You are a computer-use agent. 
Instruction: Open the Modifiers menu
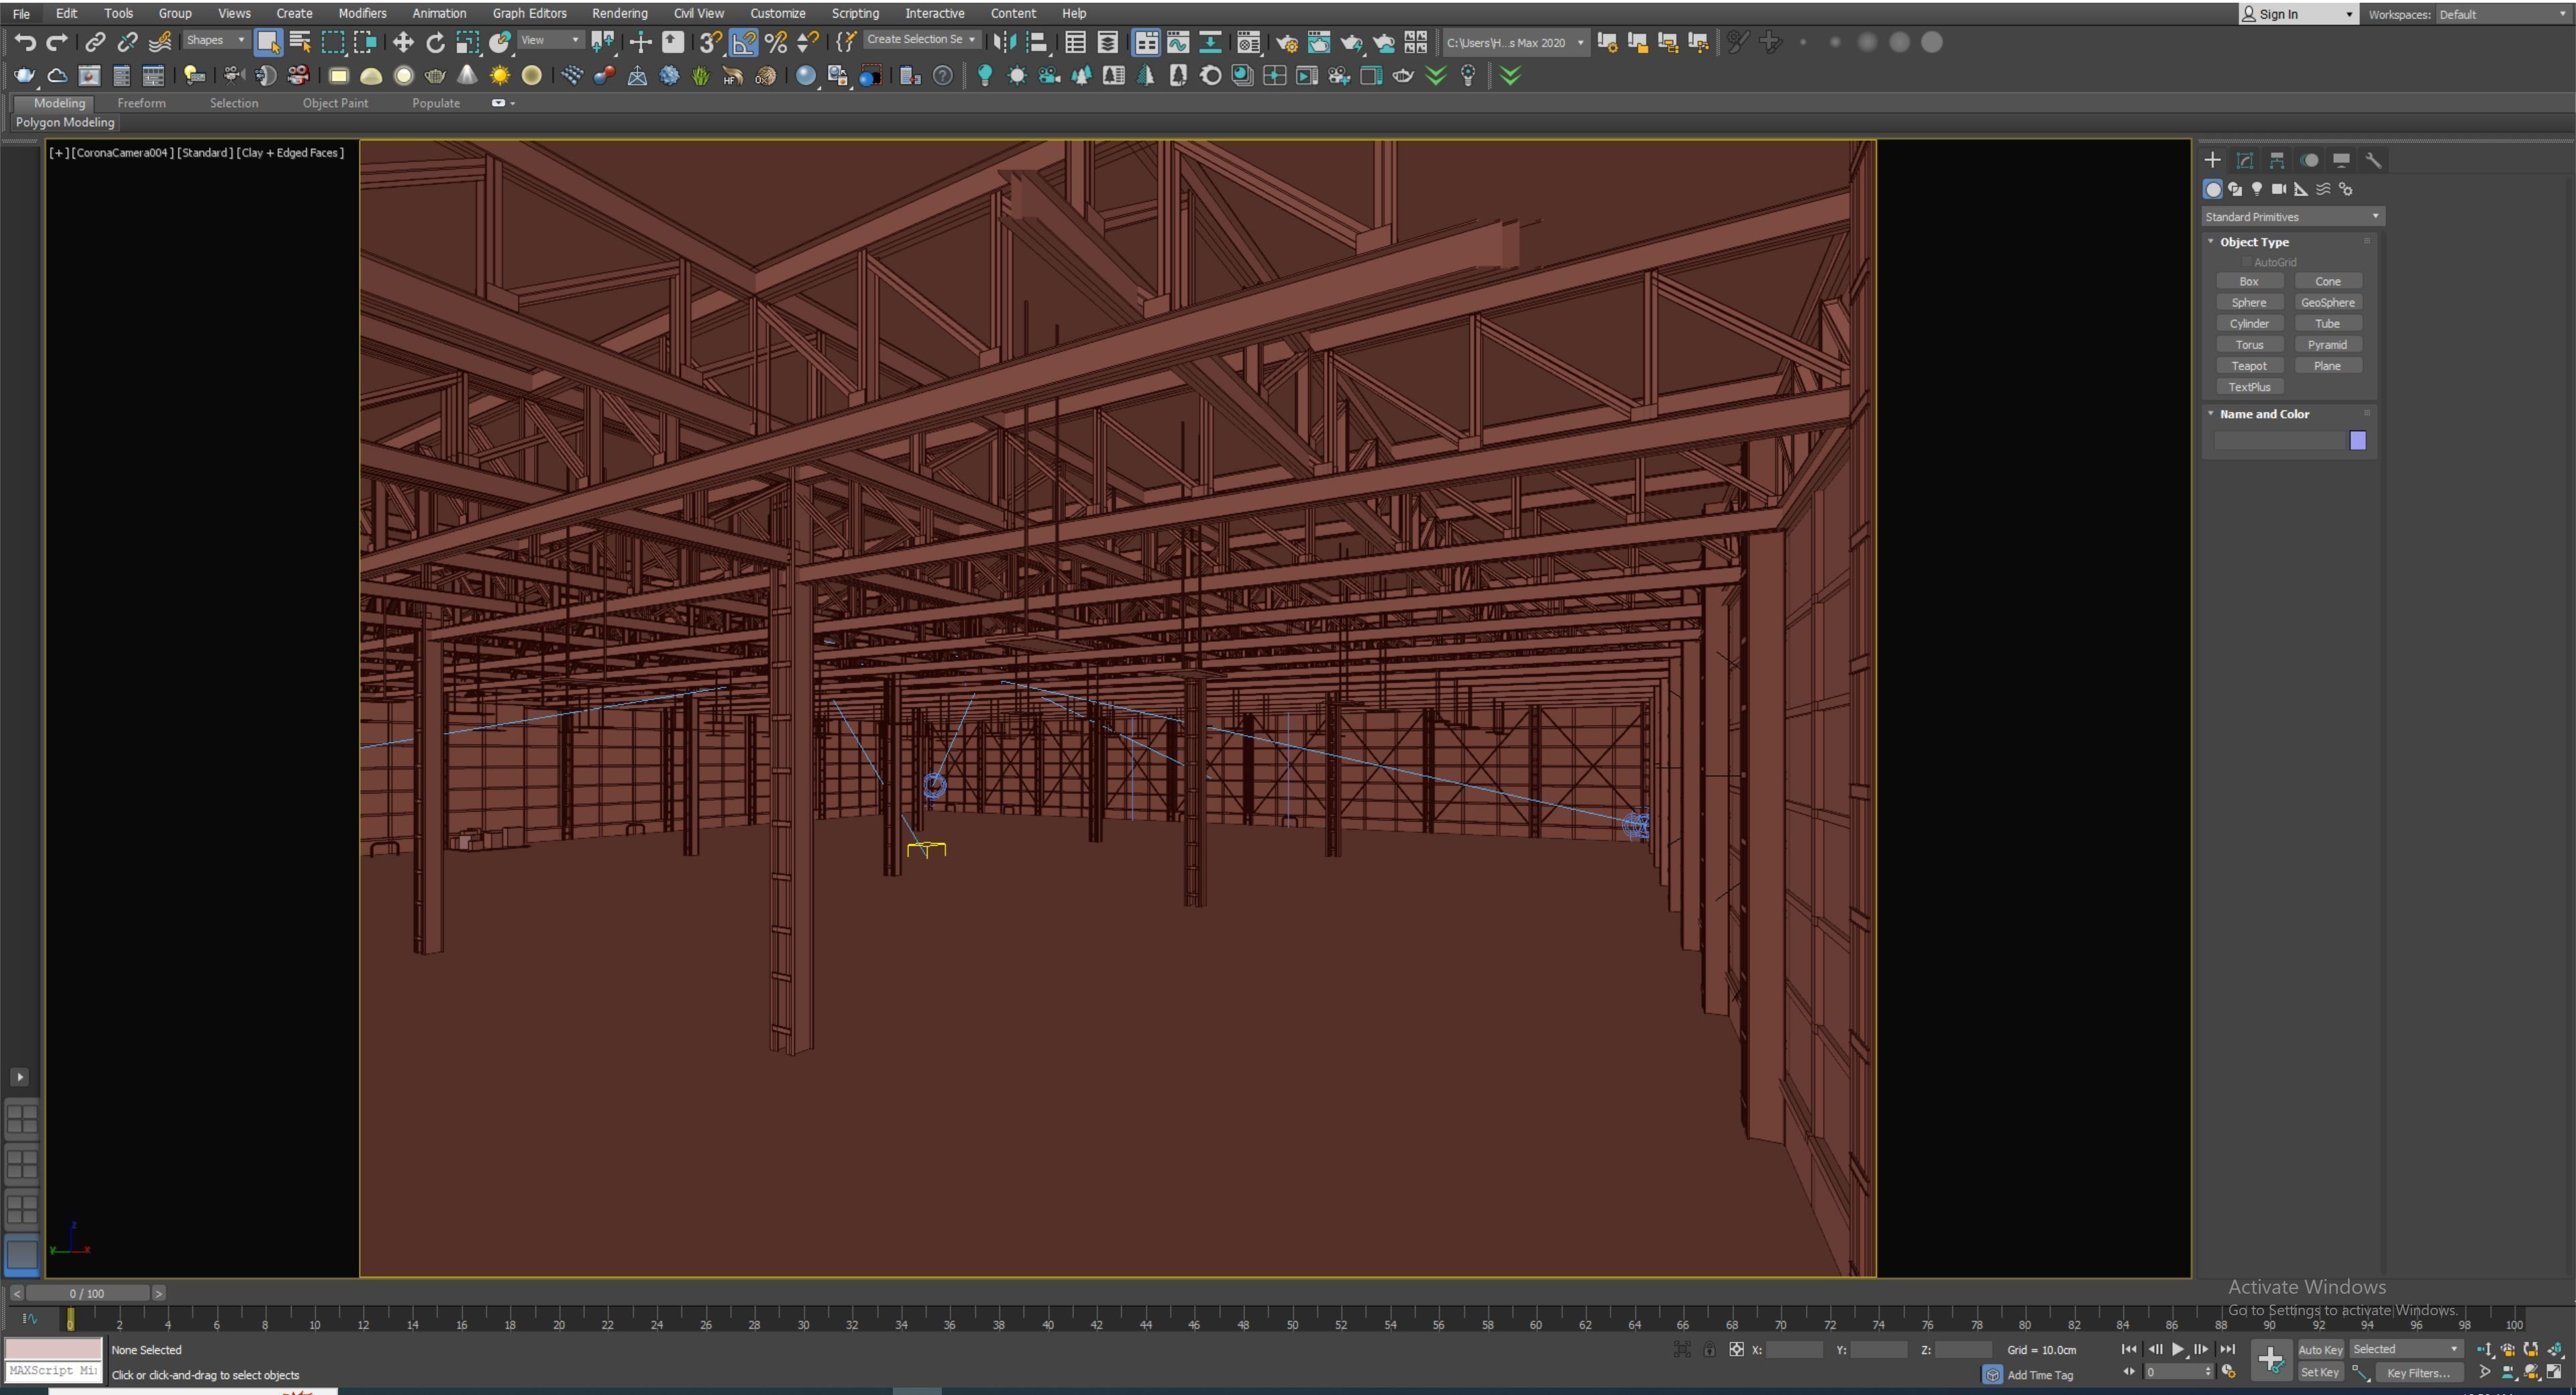click(362, 13)
